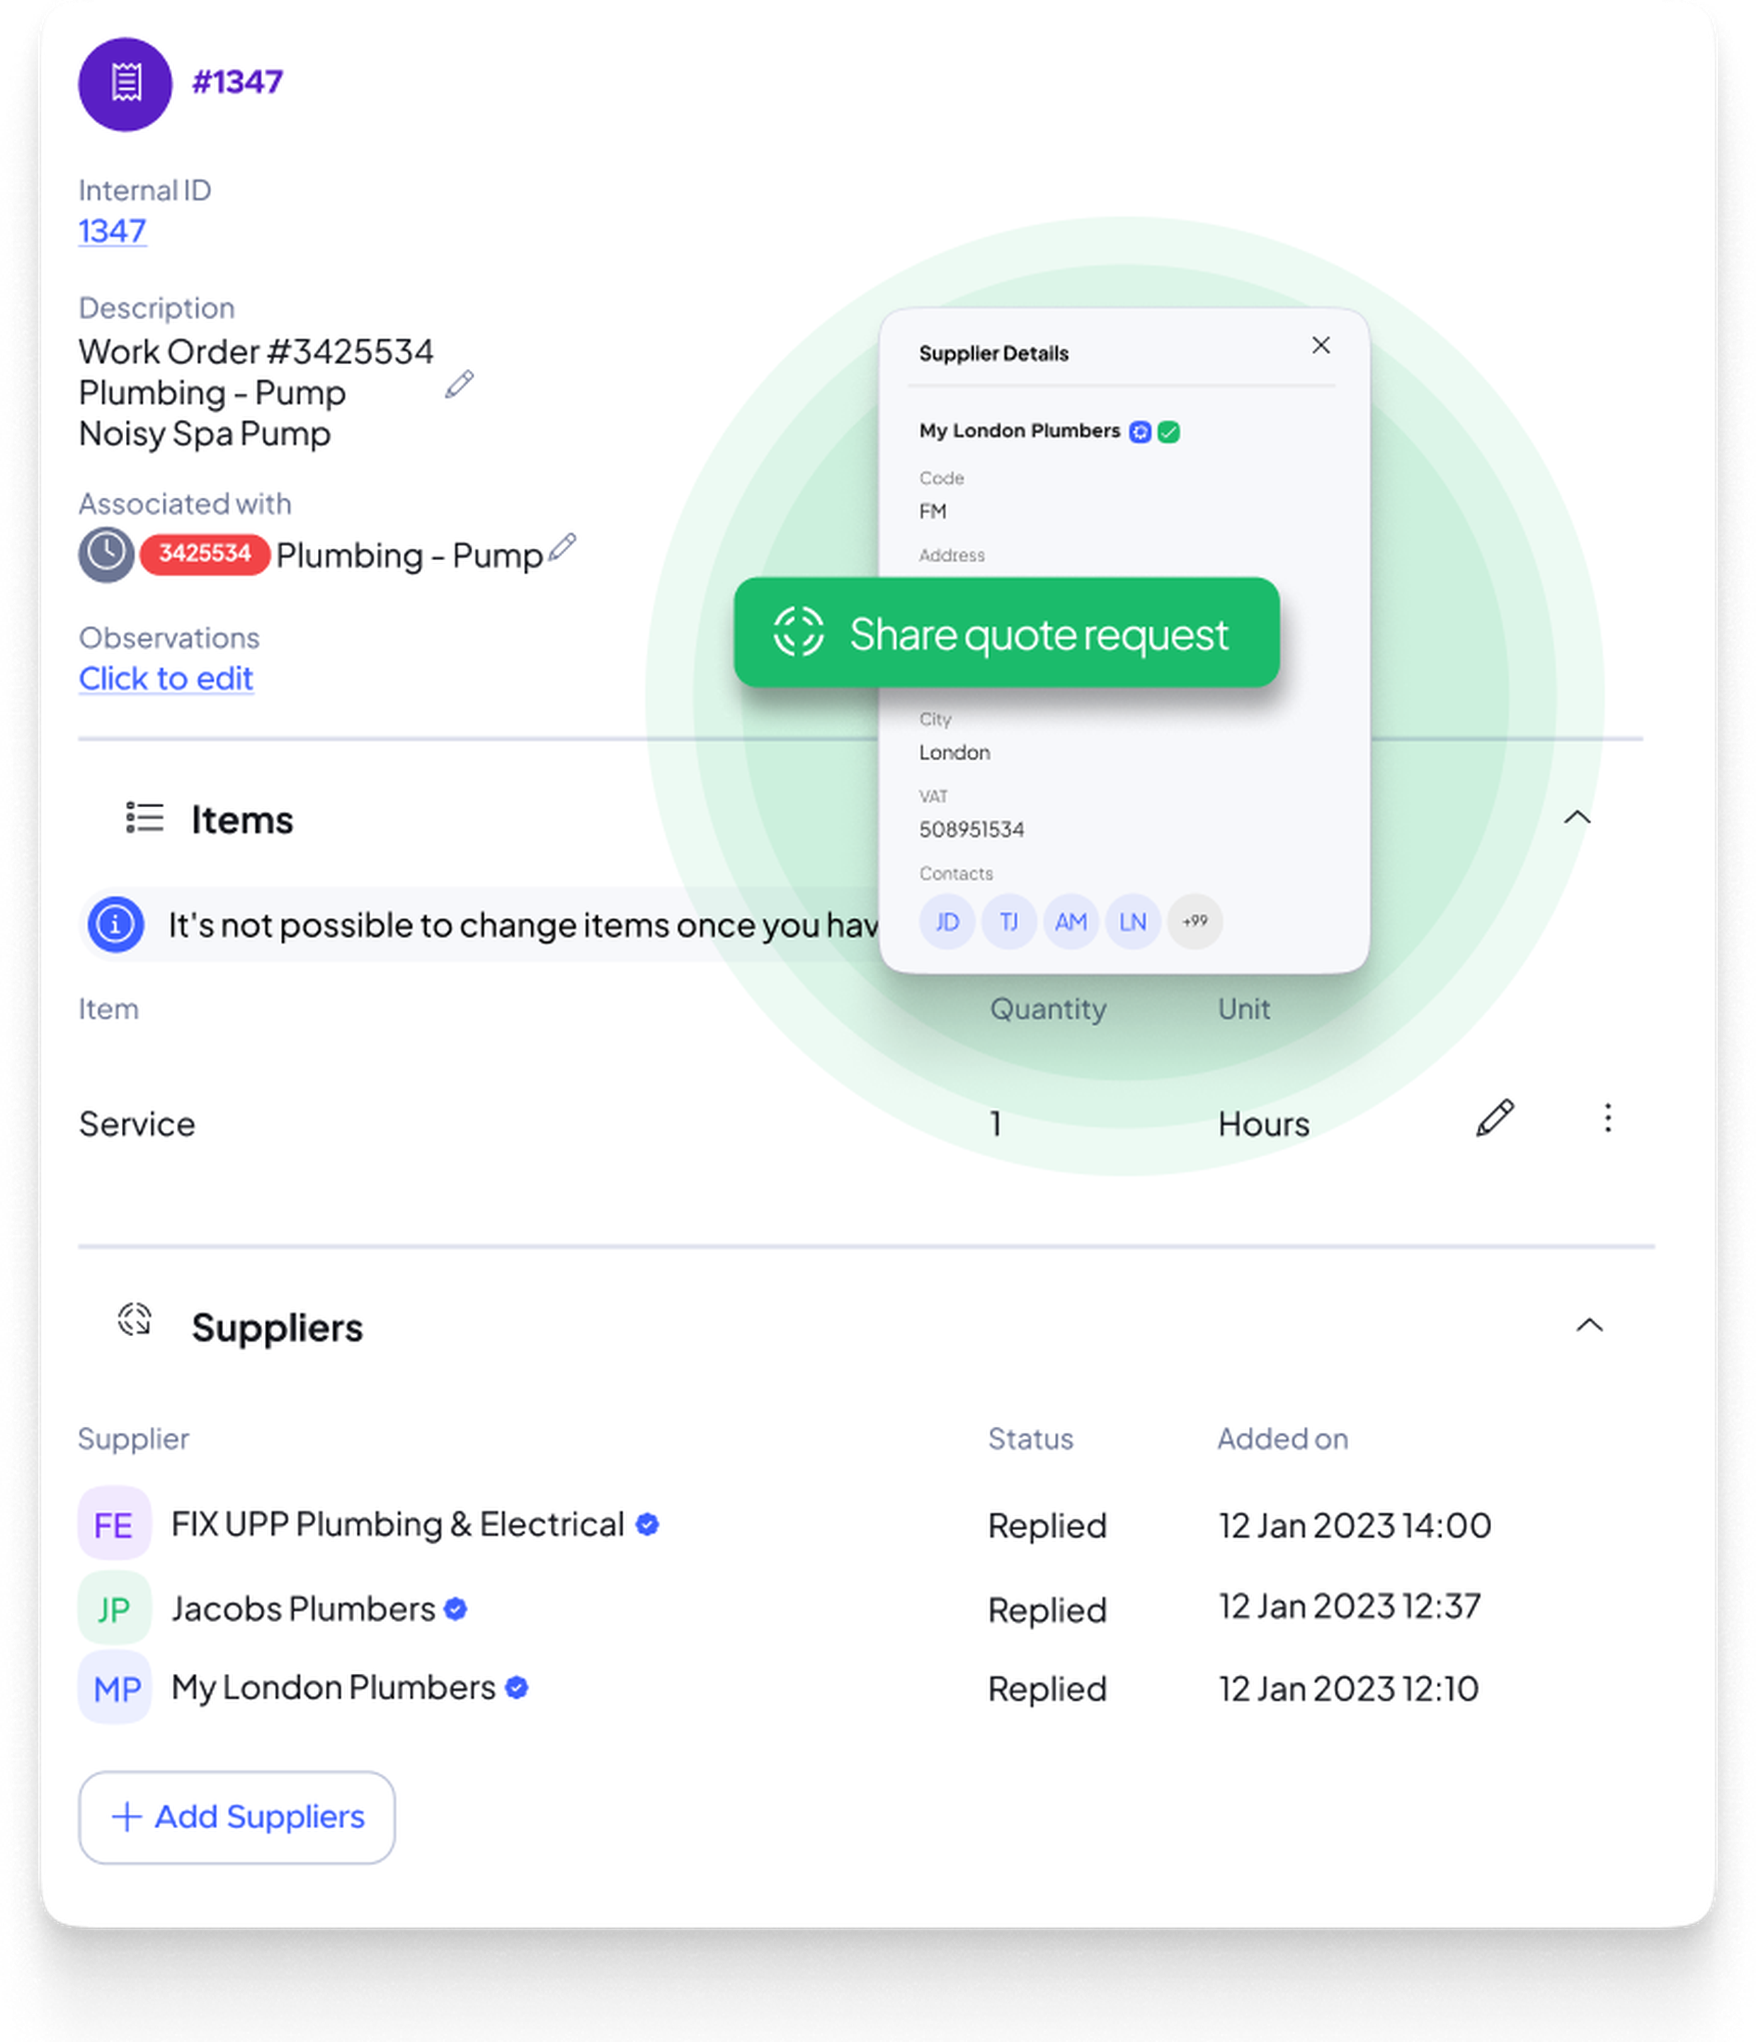Select the 3425534 work order tag
1756x2042 pixels.
(x=204, y=554)
